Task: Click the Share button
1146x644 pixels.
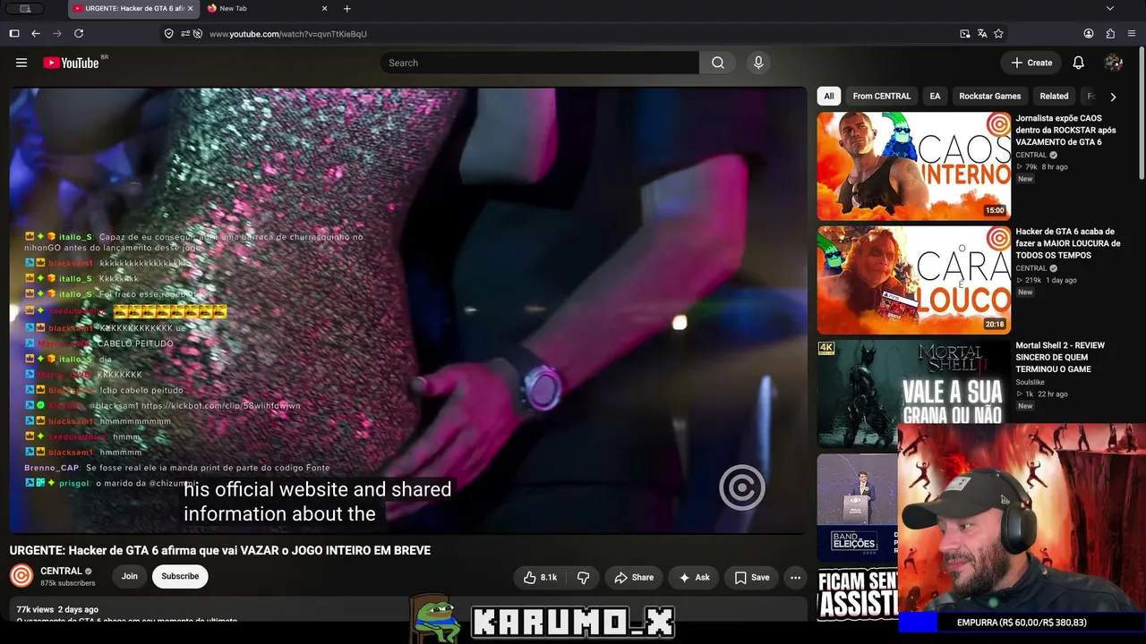Action: coord(634,578)
